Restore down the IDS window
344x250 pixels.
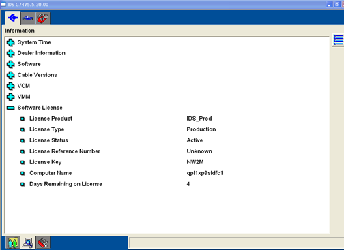337,5
